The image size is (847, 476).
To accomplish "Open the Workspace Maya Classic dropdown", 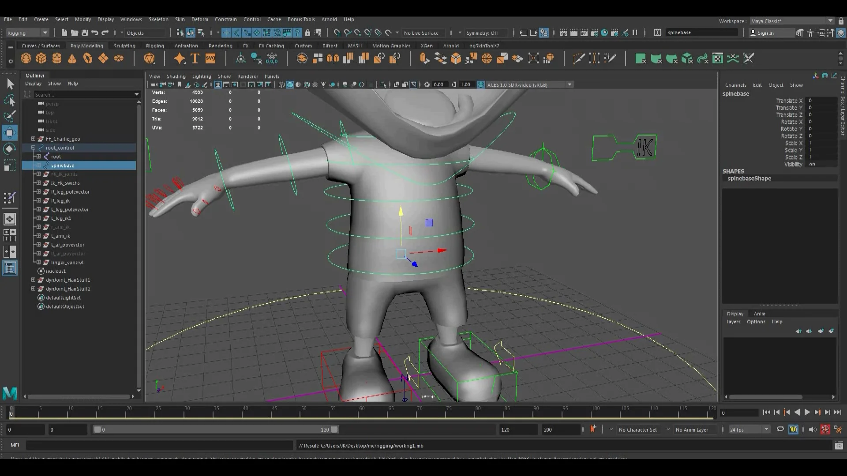I will (792, 21).
